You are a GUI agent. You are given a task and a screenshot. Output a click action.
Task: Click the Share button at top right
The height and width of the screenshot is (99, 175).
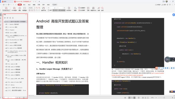pyautogui.click(x=164, y=5)
